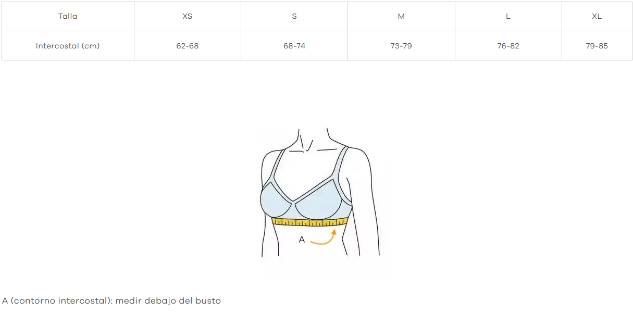Click the 73-79 measurement cell
This screenshot has width=633, height=314.
pyautogui.click(x=401, y=46)
